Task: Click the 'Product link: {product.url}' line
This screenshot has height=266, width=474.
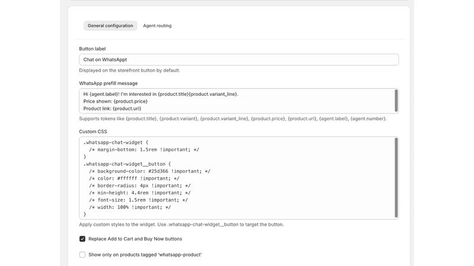Action: (x=113, y=109)
